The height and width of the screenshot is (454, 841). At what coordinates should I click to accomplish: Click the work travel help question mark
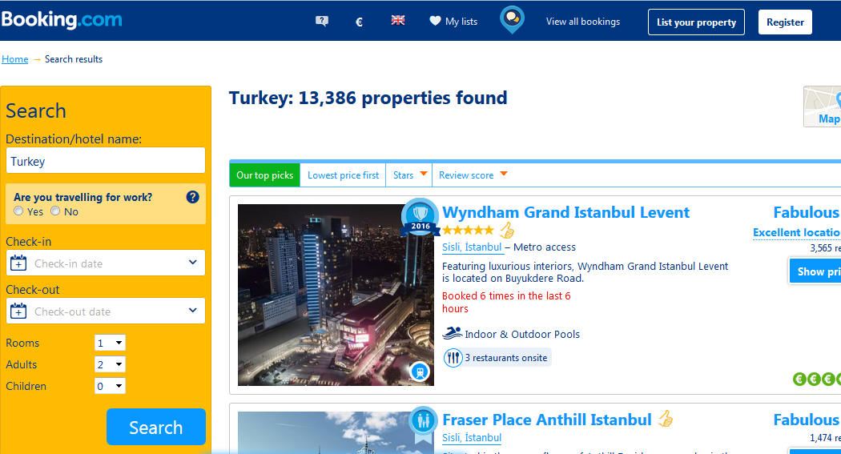pyautogui.click(x=192, y=197)
